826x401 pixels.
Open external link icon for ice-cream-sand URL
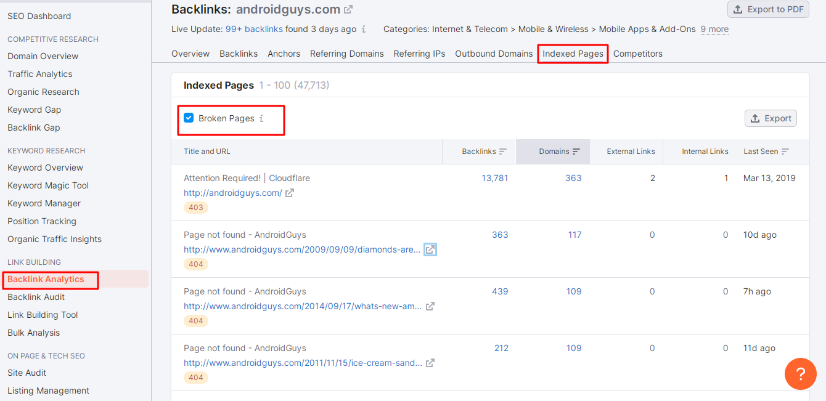point(430,363)
